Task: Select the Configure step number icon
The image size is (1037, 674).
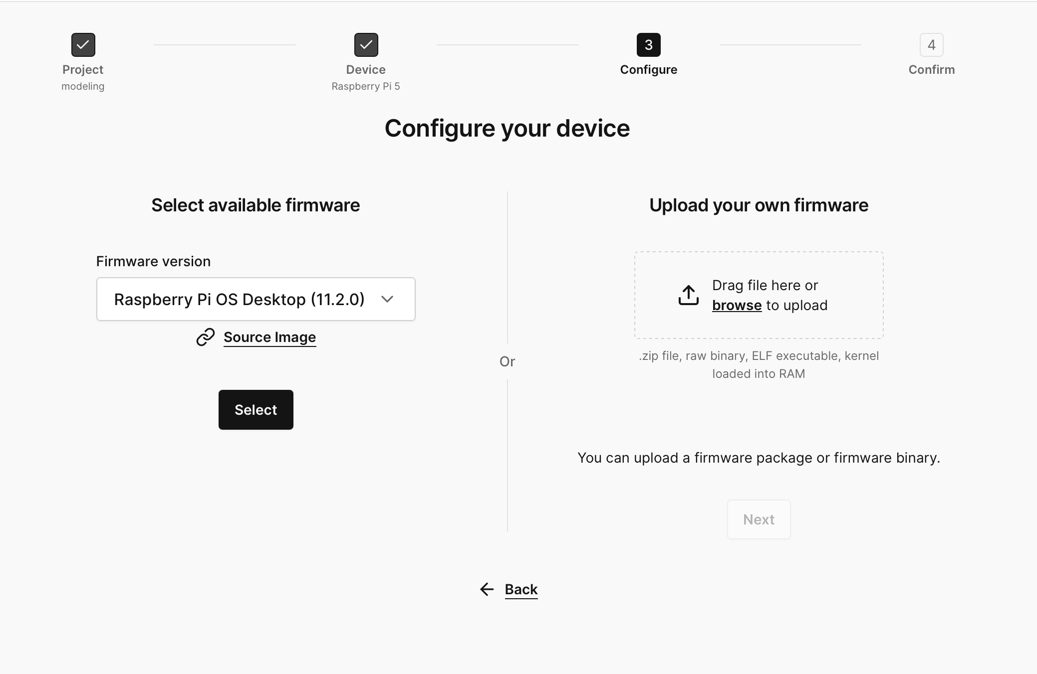Action: point(648,44)
